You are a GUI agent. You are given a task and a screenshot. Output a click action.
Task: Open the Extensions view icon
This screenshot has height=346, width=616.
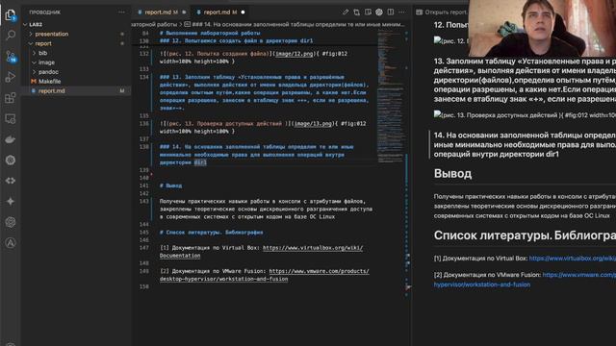tap(11, 98)
